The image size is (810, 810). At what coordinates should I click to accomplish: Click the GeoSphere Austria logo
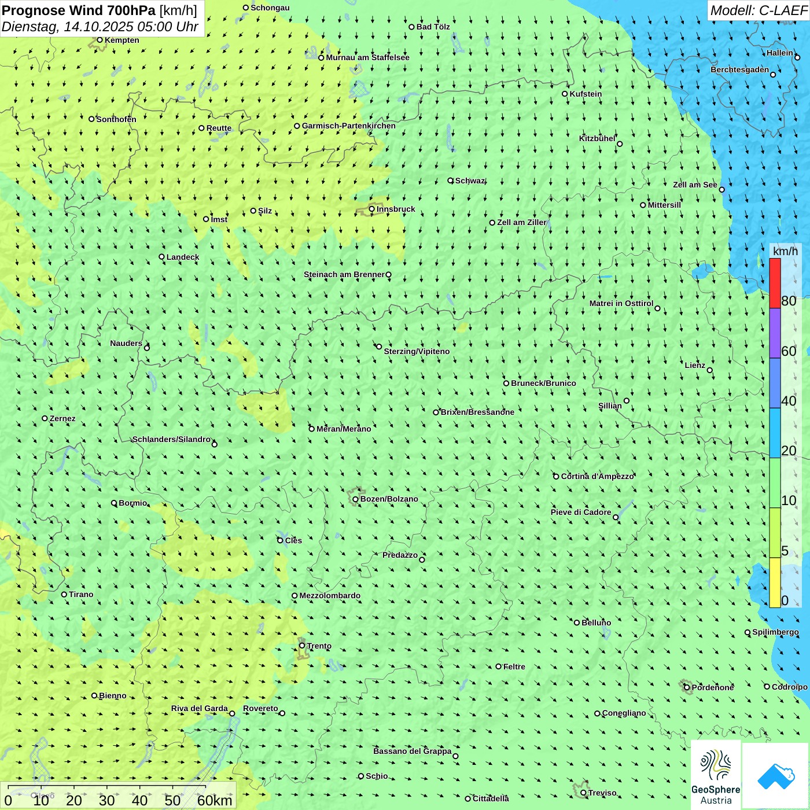716,775
